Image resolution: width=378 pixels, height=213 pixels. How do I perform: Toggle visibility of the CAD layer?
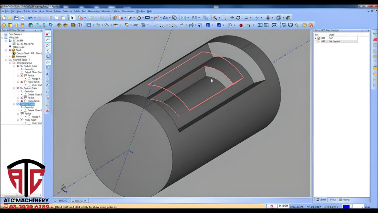coord(319,38)
